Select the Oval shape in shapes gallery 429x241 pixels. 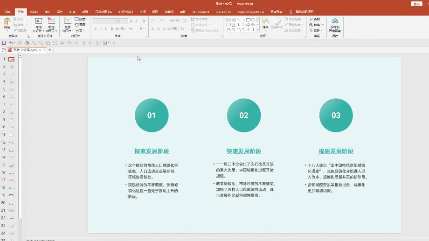tap(253, 20)
